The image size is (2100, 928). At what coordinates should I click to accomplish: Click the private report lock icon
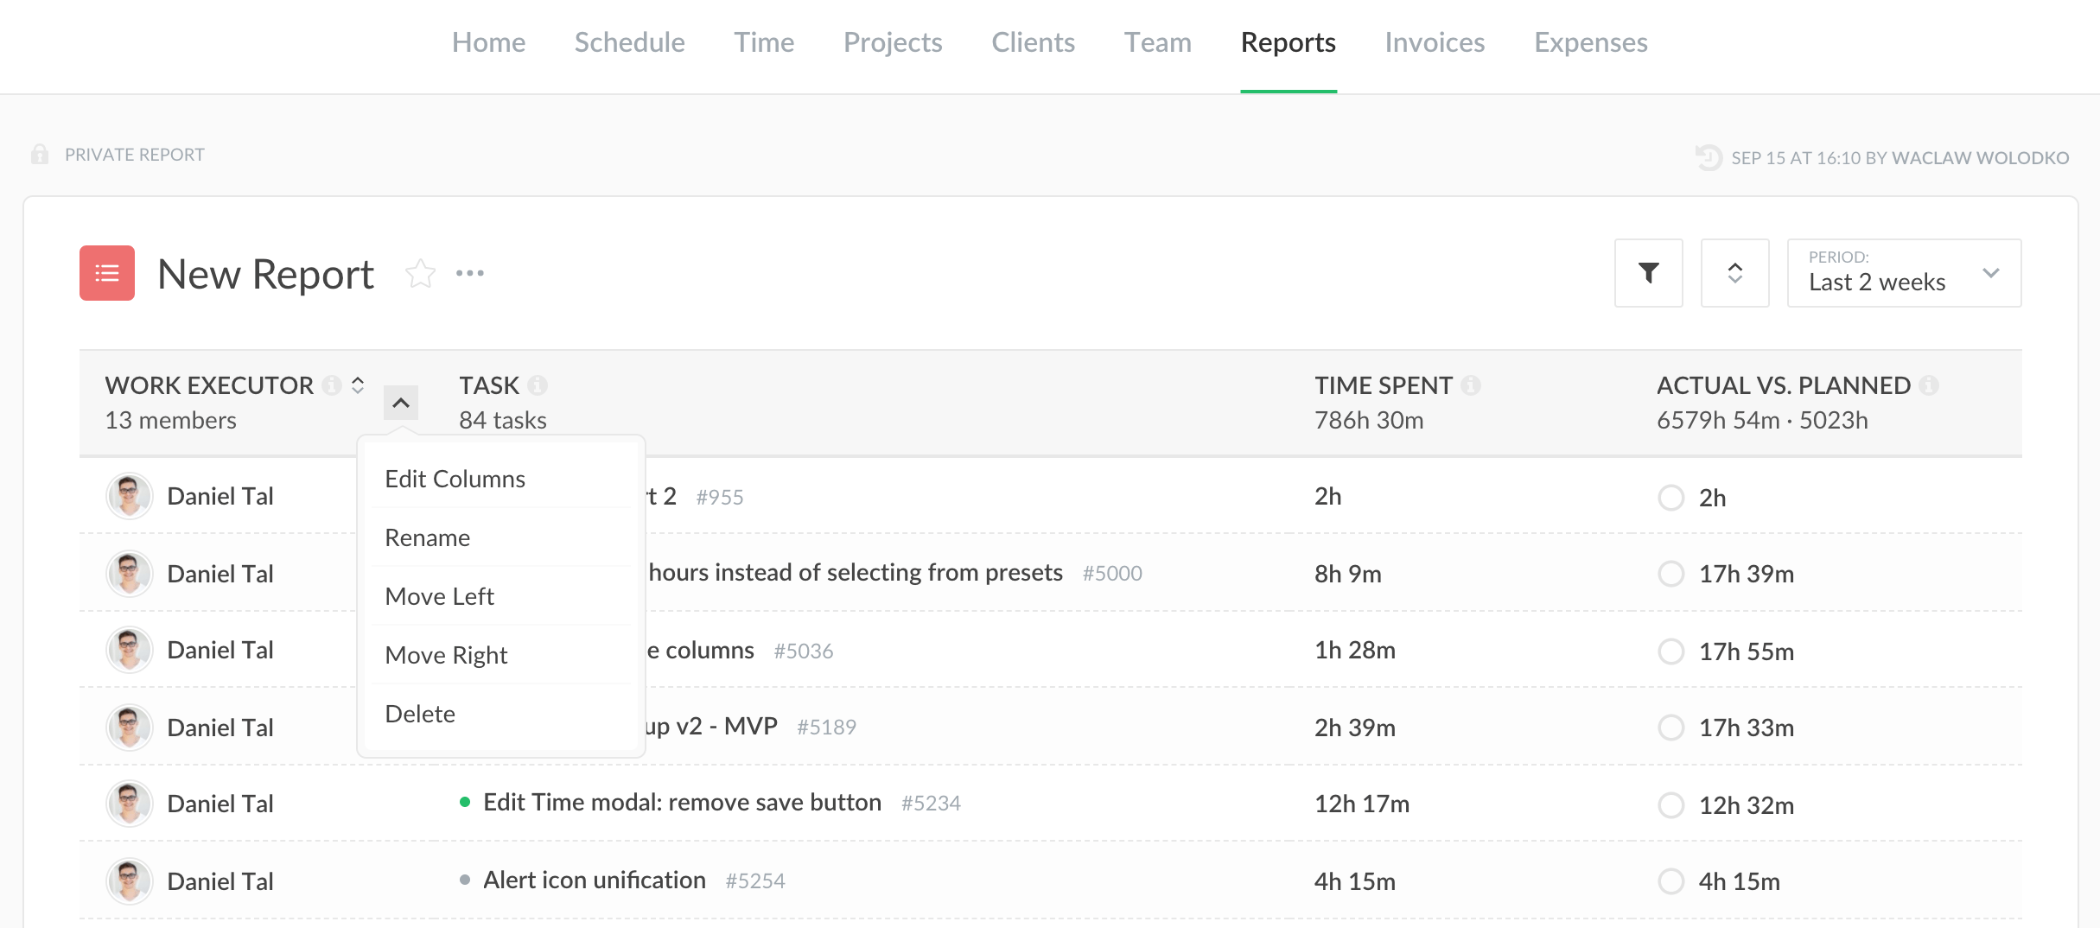point(39,154)
